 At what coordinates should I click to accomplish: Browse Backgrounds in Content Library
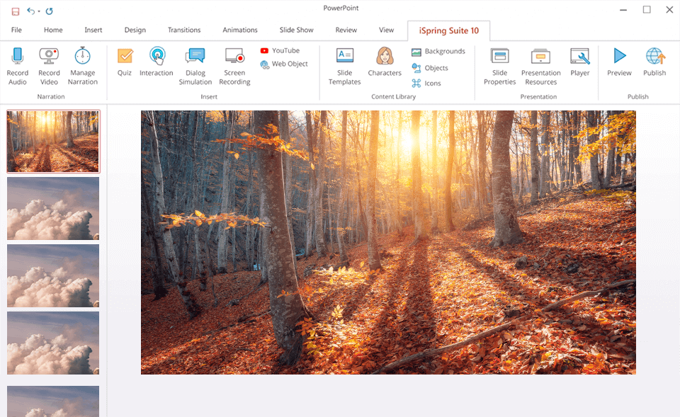[x=438, y=51]
